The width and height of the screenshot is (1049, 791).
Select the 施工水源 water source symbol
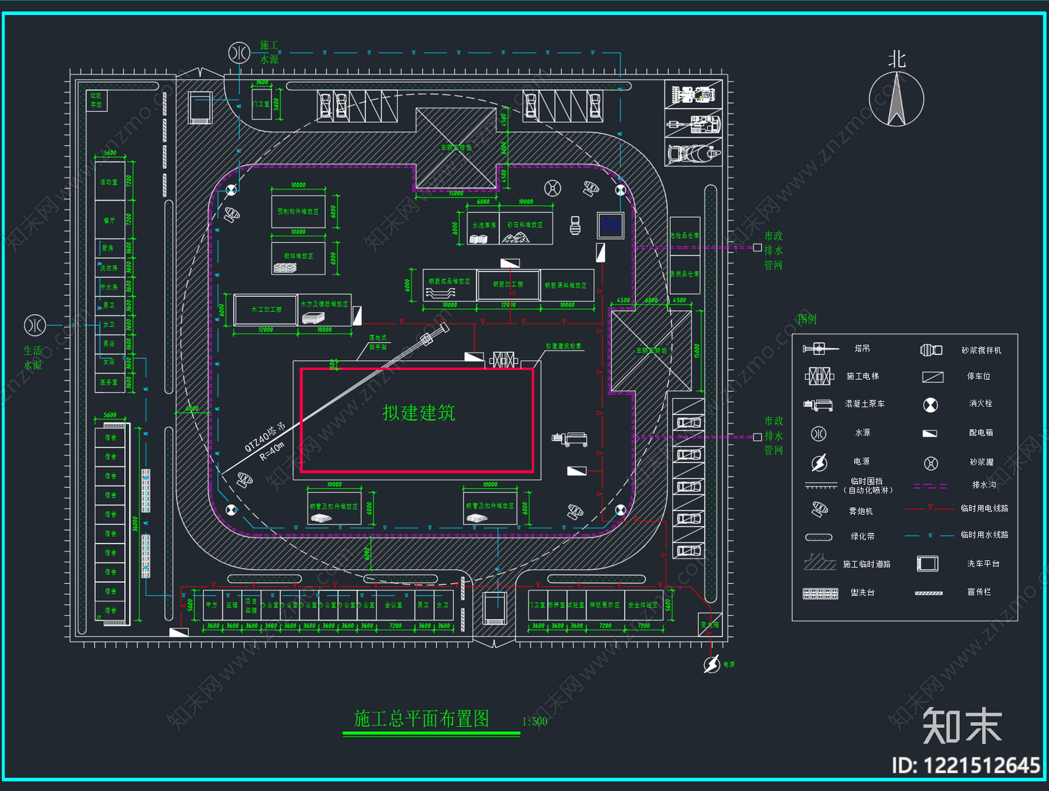239,52
